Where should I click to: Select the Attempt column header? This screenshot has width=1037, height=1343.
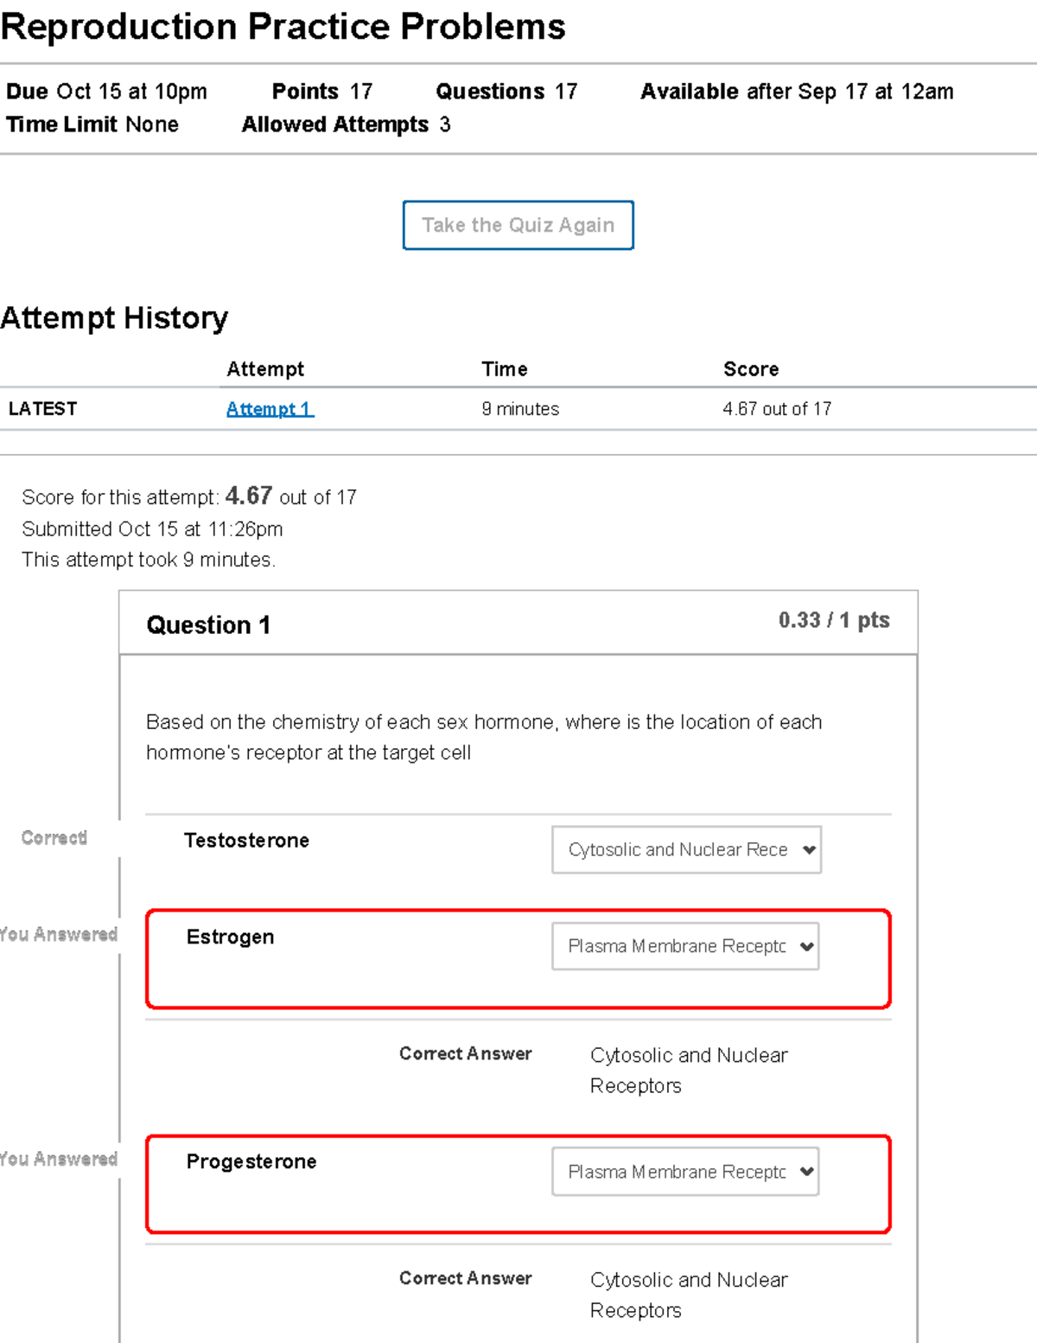point(264,369)
